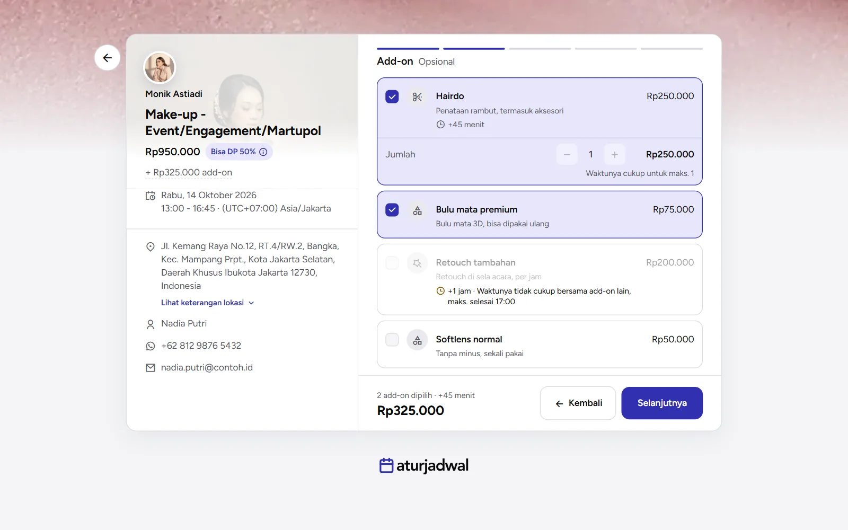Click the Waktunya cukup untuk maks. 1 note

[x=640, y=173]
